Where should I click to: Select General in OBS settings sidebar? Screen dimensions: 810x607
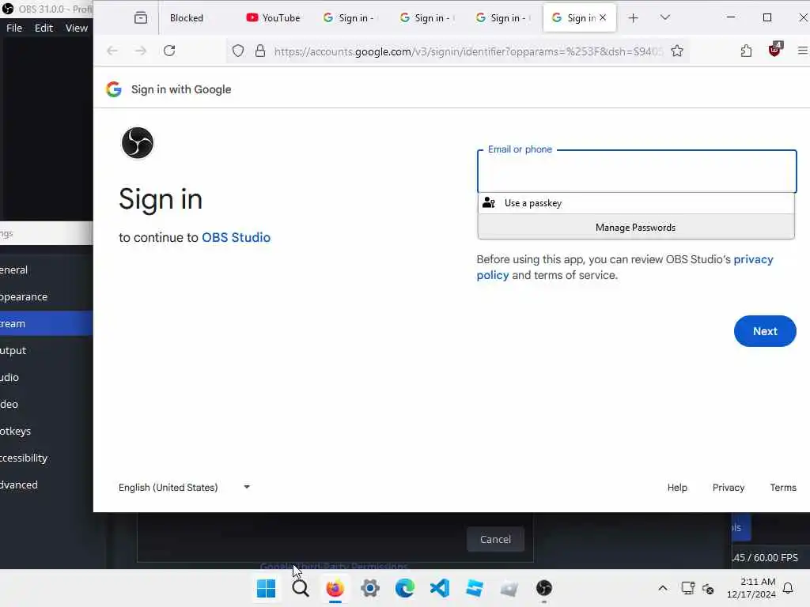pos(47,270)
